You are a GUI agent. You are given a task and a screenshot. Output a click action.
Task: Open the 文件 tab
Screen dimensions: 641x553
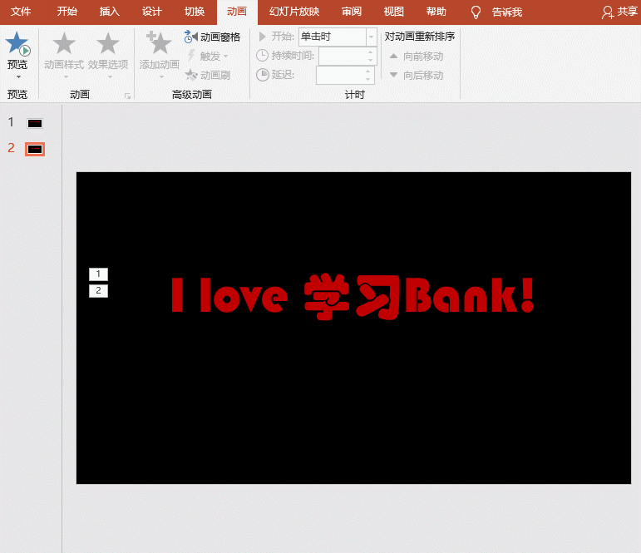click(21, 12)
